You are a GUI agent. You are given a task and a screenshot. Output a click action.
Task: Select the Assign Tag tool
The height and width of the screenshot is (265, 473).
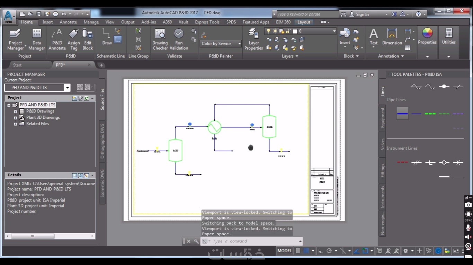coord(73,39)
